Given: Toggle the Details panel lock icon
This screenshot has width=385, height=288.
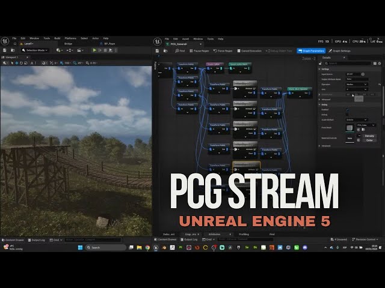Looking at the screenshot, I should click(x=320, y=63).
